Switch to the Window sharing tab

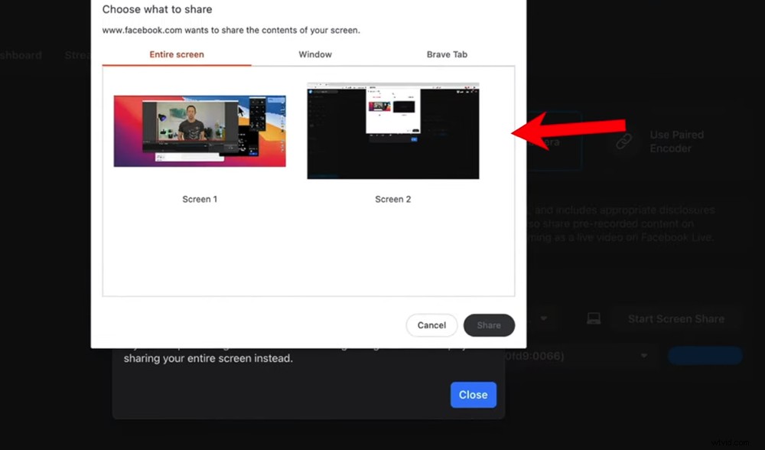tap(314, 54)
